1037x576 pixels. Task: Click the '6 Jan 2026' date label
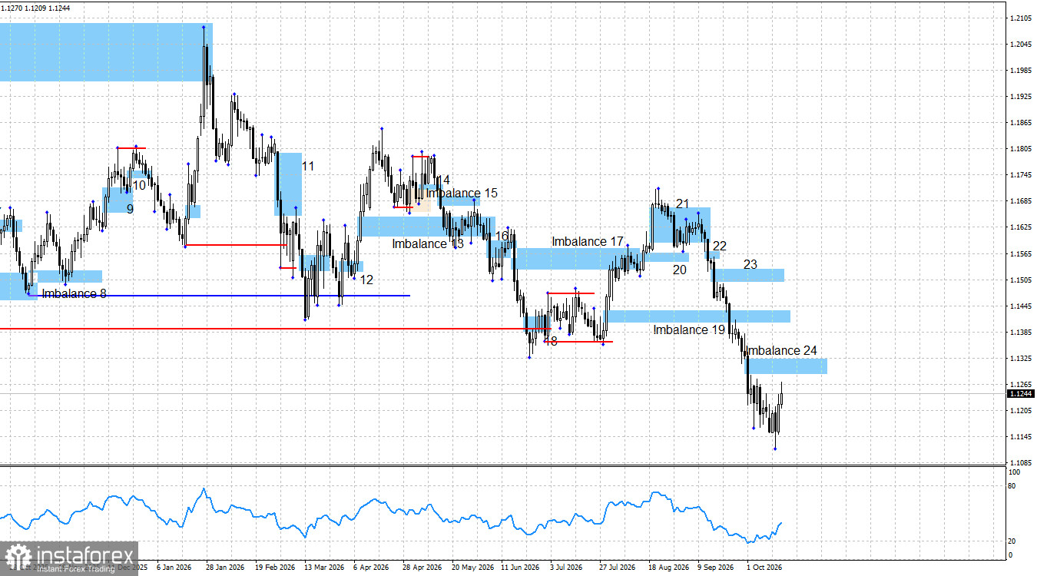tap(174, 568)
